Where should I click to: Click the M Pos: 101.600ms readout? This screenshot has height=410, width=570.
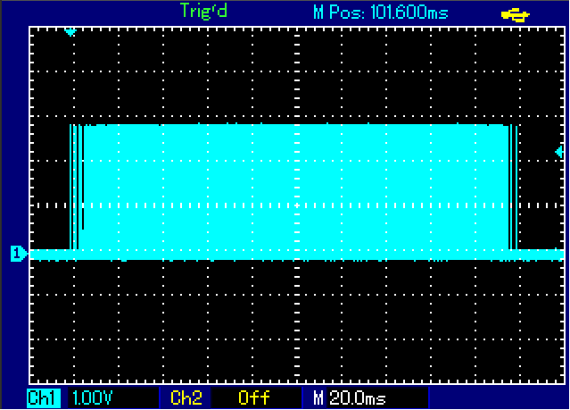[x=381, y=13]
